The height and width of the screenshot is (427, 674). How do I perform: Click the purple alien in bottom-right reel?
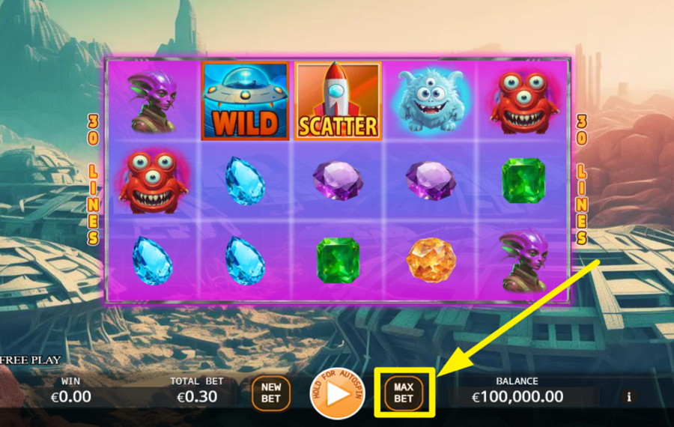point(524,261)
